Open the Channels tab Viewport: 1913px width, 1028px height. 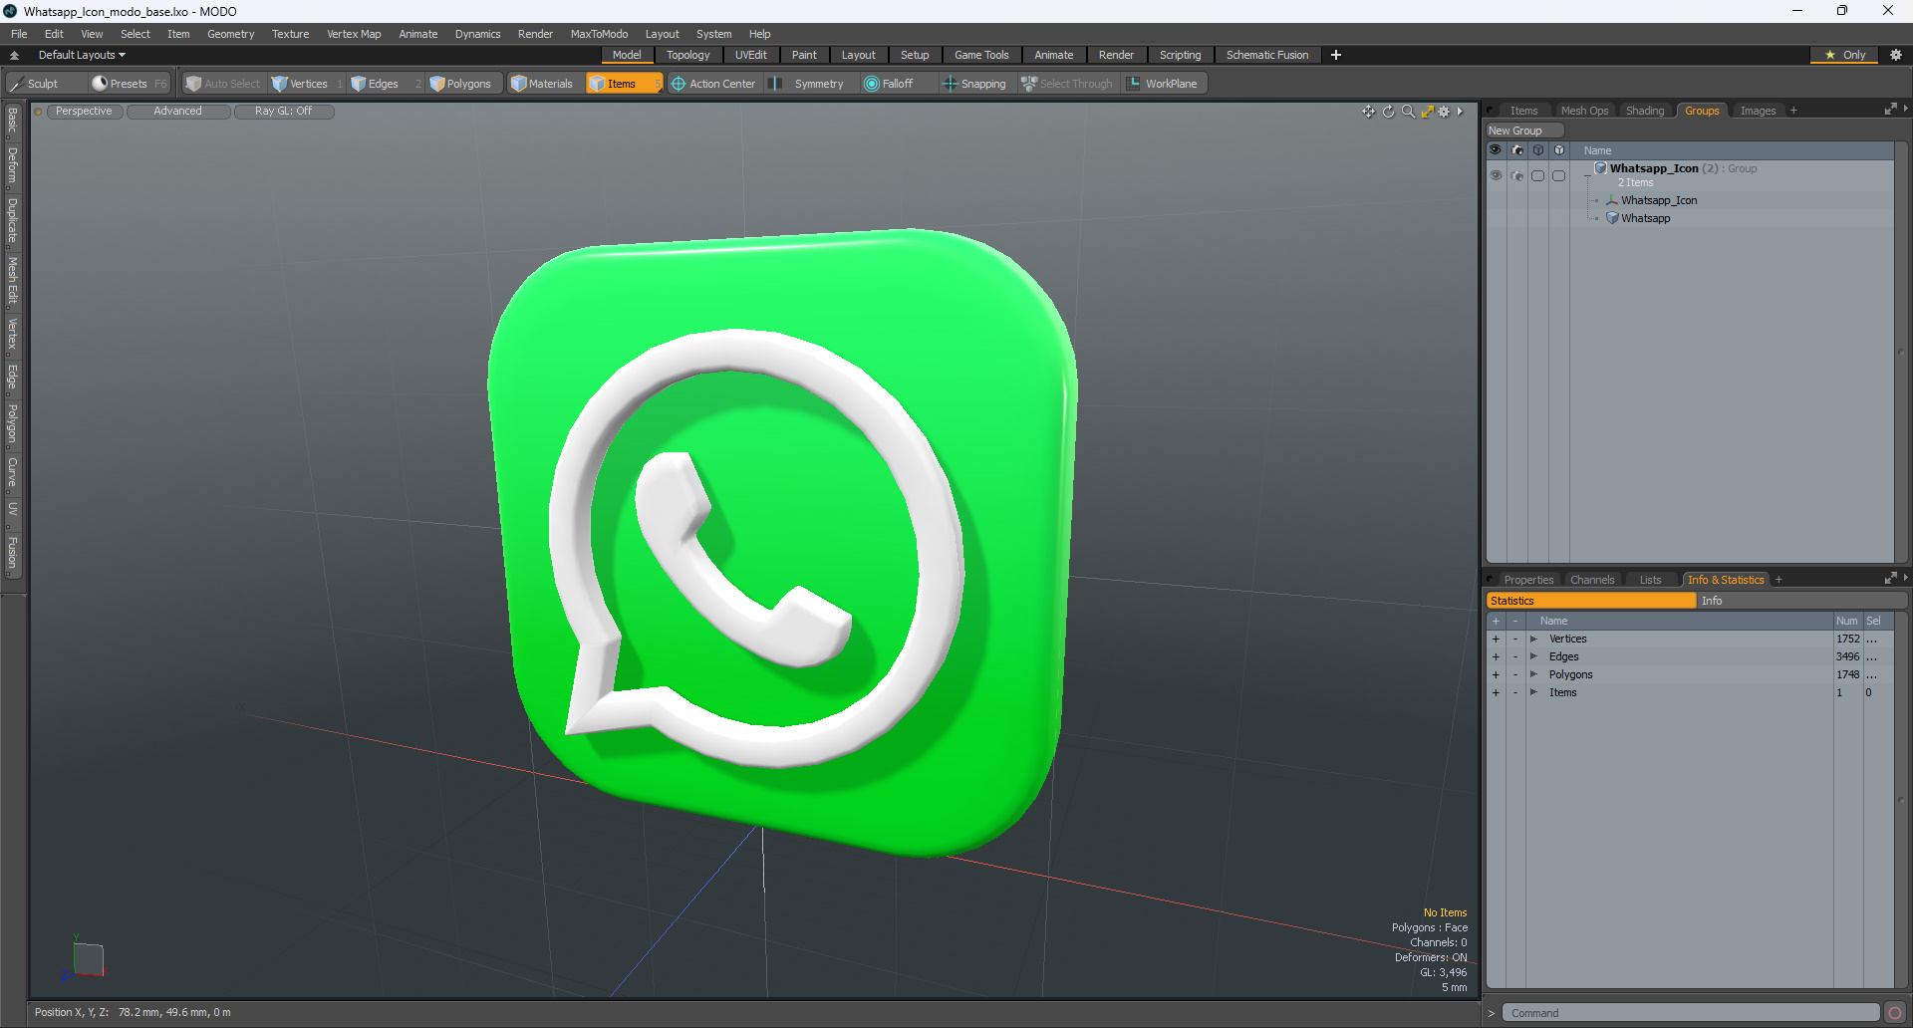[x=1592, y=580]
